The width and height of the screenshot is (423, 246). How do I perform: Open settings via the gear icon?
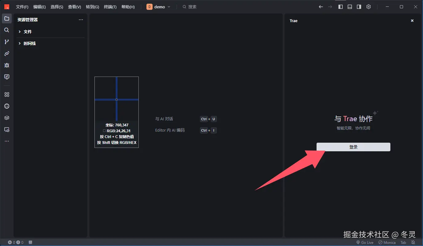369,7
